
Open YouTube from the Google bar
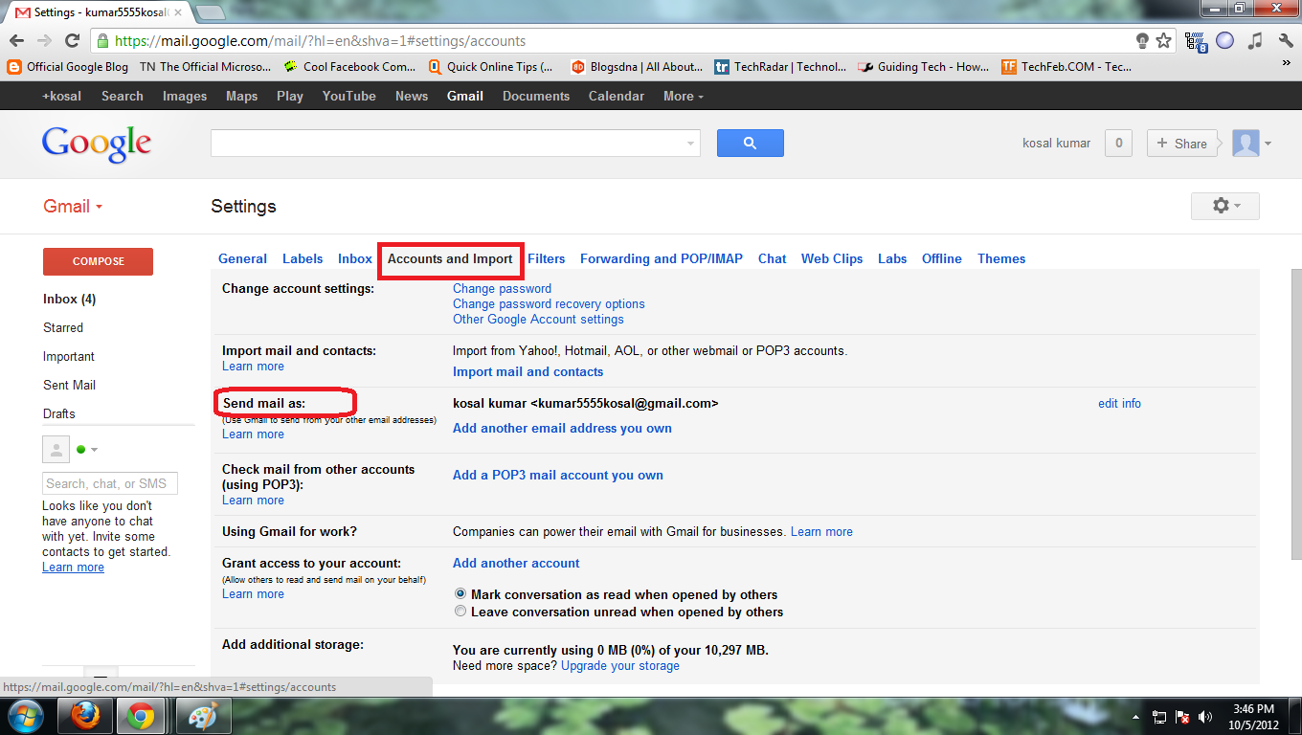(348, 96)
